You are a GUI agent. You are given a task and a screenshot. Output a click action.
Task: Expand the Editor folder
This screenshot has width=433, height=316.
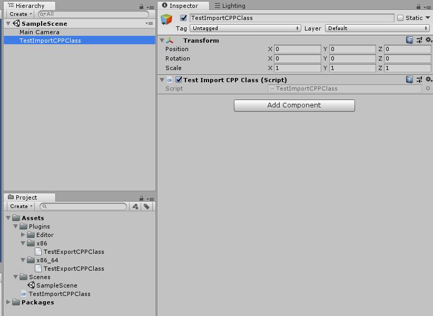(23, 235)
